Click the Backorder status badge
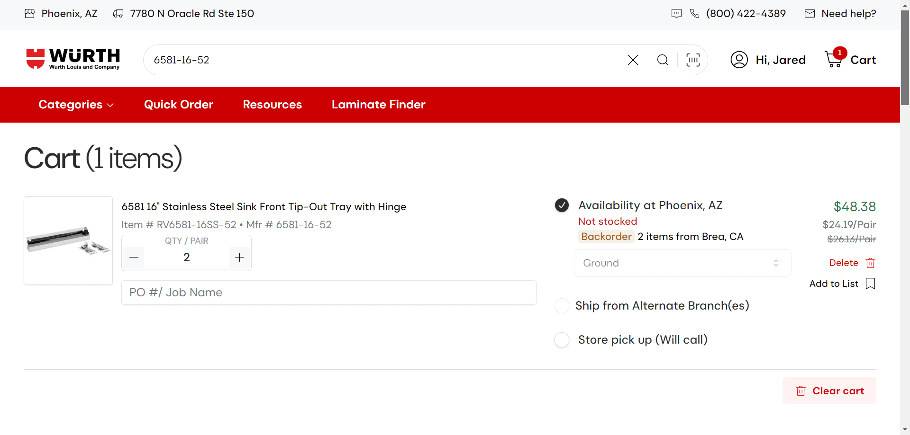This screenshot has width=910, height=435. tap(606, 237)
